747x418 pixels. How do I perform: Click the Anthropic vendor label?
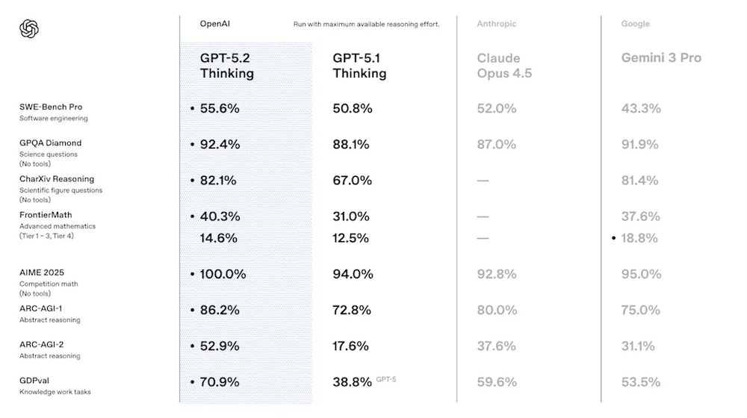tap(496, 24)
